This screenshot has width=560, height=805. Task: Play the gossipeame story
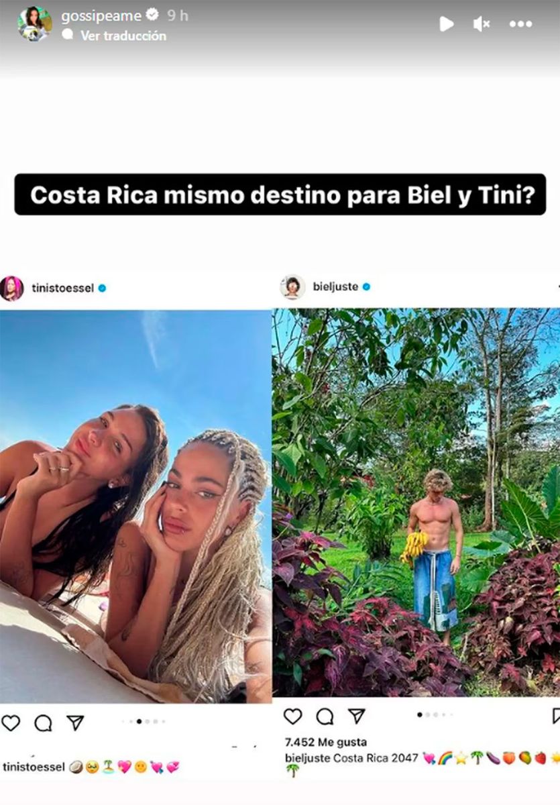pyautogui.click(x=446, y=24)
